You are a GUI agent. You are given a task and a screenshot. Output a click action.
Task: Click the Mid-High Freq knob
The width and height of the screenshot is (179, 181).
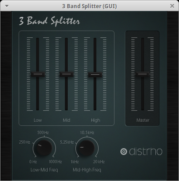coord(87,148)
